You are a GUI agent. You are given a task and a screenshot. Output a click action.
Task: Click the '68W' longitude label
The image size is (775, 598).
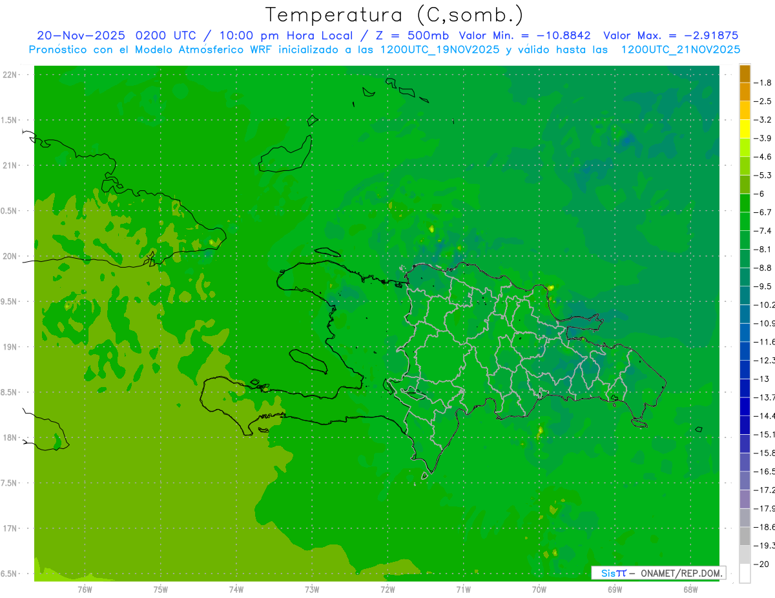[x=690, y=589]
